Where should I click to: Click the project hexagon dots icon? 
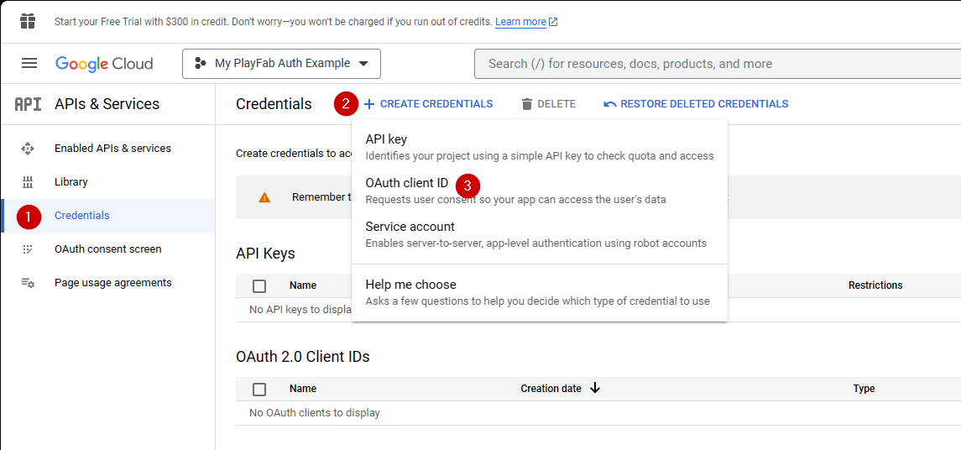coord(201,64)
